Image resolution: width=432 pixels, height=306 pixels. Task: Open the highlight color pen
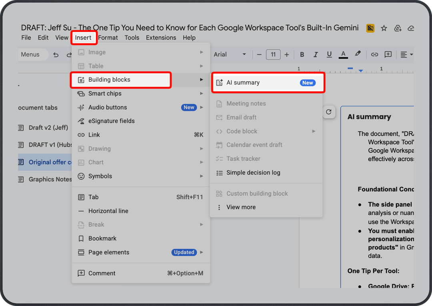pos(358,54)
